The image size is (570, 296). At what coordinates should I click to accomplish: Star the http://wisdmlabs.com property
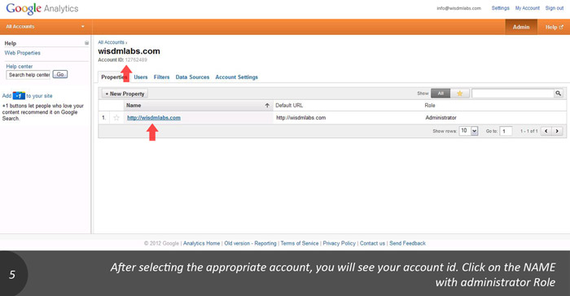coord(116,118)
